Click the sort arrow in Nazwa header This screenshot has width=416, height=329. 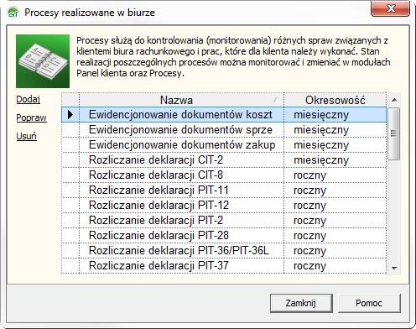click(x=275, y=100)
